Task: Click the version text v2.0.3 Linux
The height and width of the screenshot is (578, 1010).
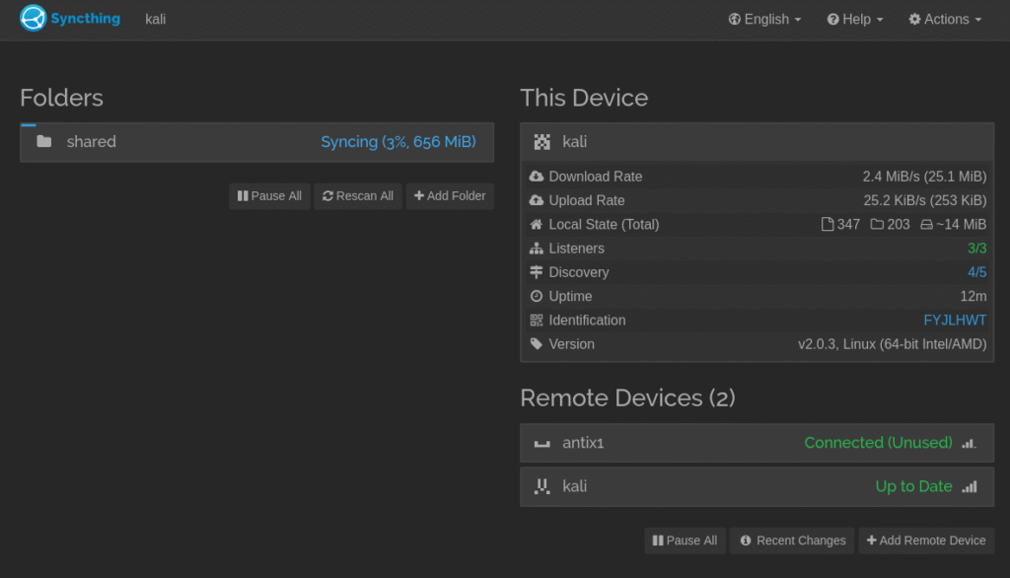Action: click(x=892, y=344)
